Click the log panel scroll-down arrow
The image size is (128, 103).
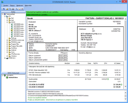tap(125, 99)
